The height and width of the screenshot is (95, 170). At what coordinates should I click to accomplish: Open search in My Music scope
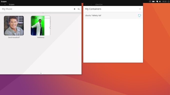78,9
